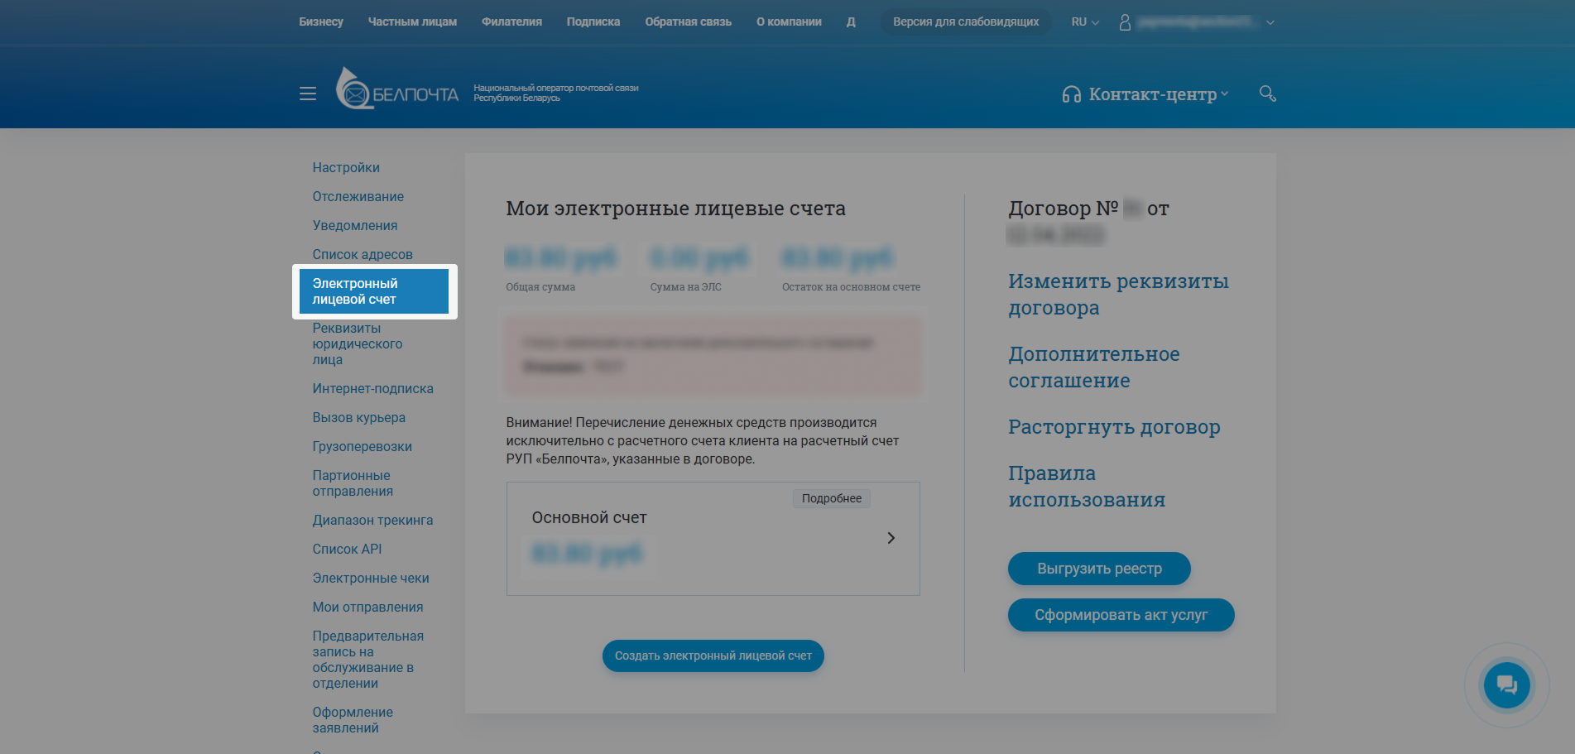Open the hamburger navigation menu
This screenshot has height=754, width=1575.
[308, 94]
